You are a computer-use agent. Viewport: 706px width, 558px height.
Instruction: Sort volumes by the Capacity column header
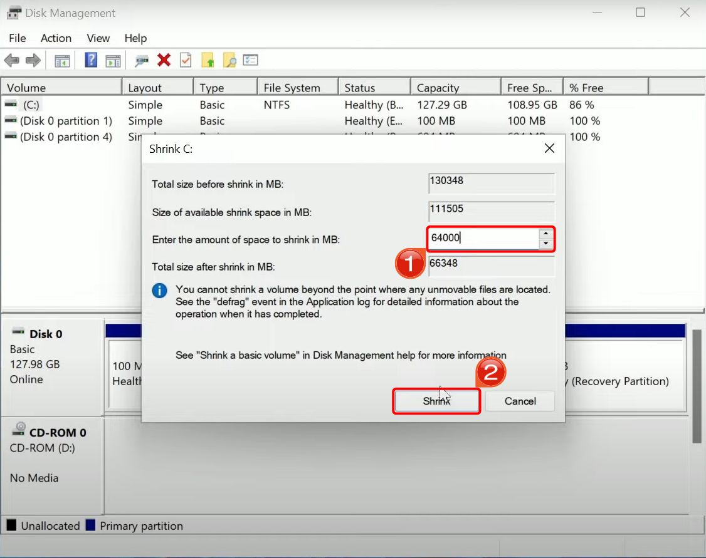click(437, 87)
